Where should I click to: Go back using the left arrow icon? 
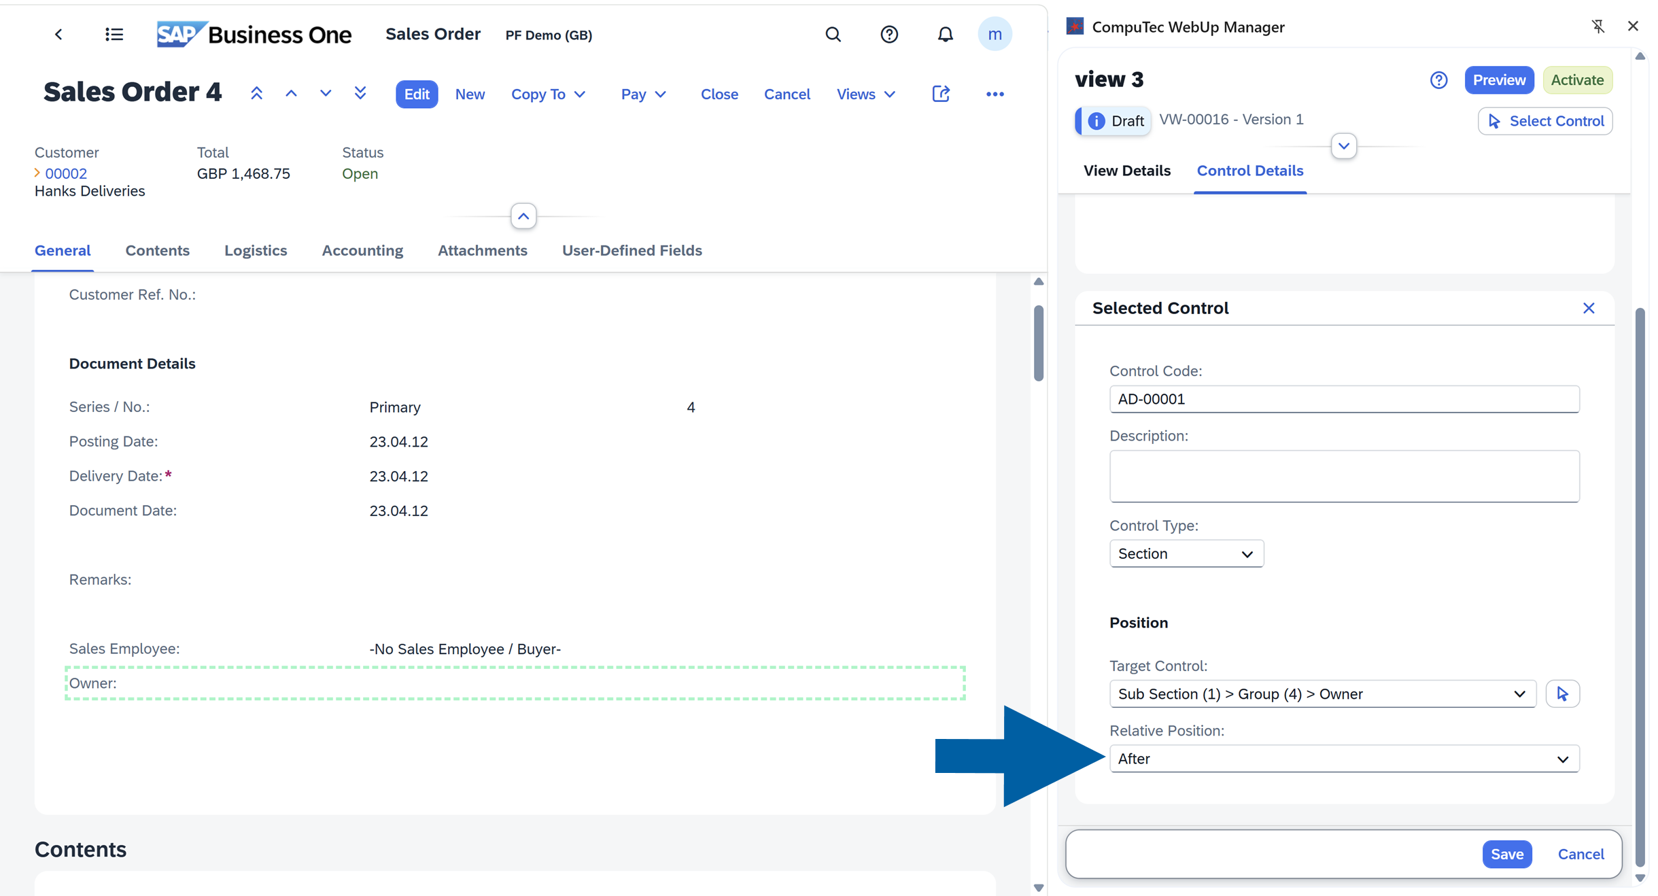pos(58,35)
